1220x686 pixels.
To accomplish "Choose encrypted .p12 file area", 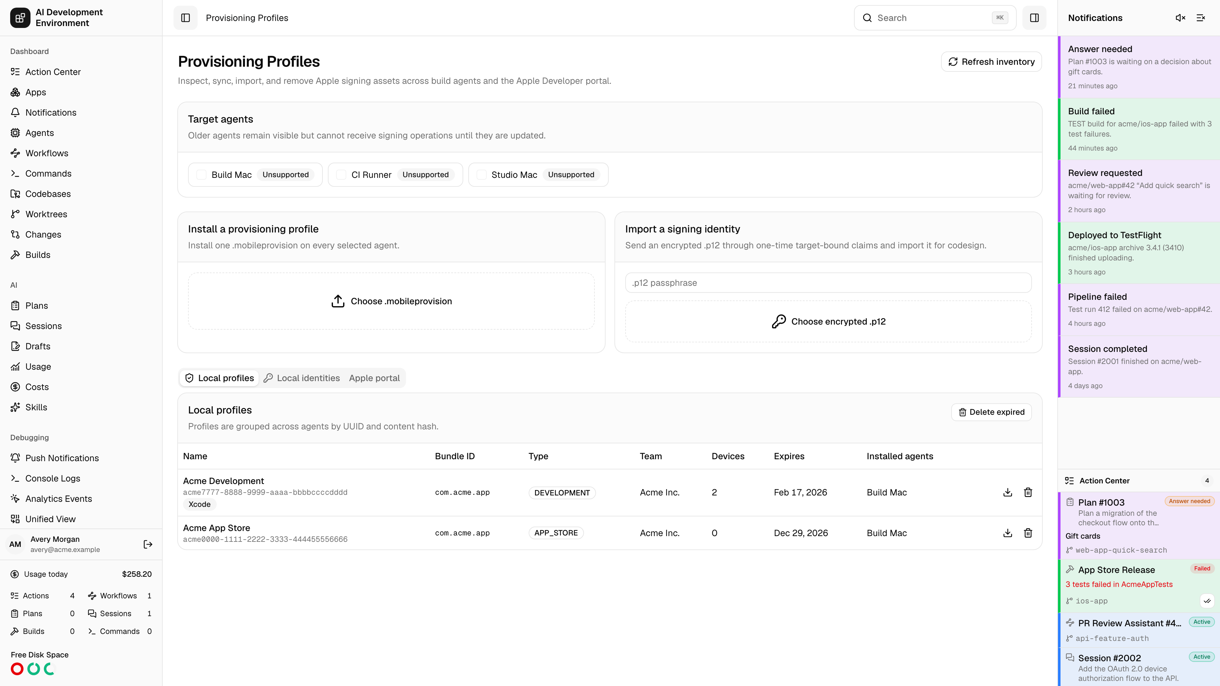I will click(828, 321).
